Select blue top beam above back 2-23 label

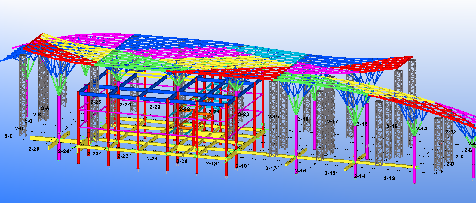coord(153,99)
